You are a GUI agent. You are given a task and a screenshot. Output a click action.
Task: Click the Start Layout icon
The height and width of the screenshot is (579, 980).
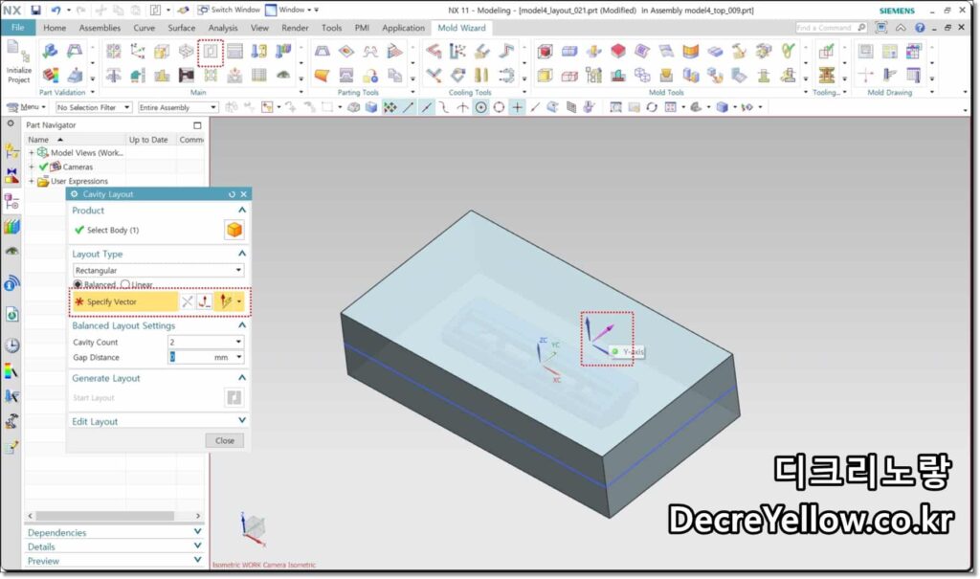[234, 398]
